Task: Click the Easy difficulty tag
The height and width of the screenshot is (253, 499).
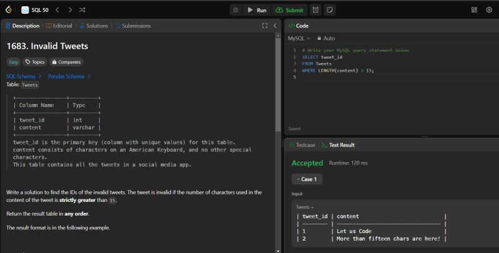Action: point(13,62)
